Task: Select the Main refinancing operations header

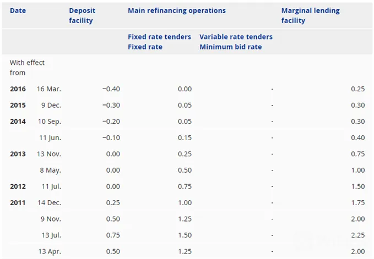Action: point(177,10)
